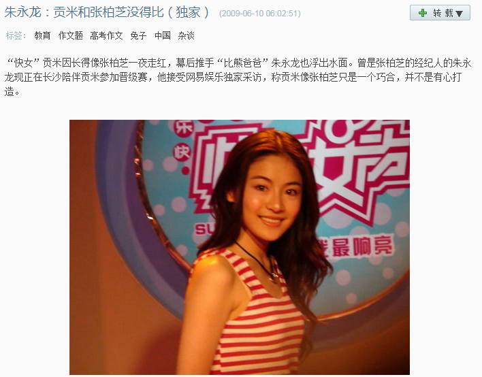Viewport: 482px width, 377px height.
Task: Open the article photo
Action: [x=240, y=247]
